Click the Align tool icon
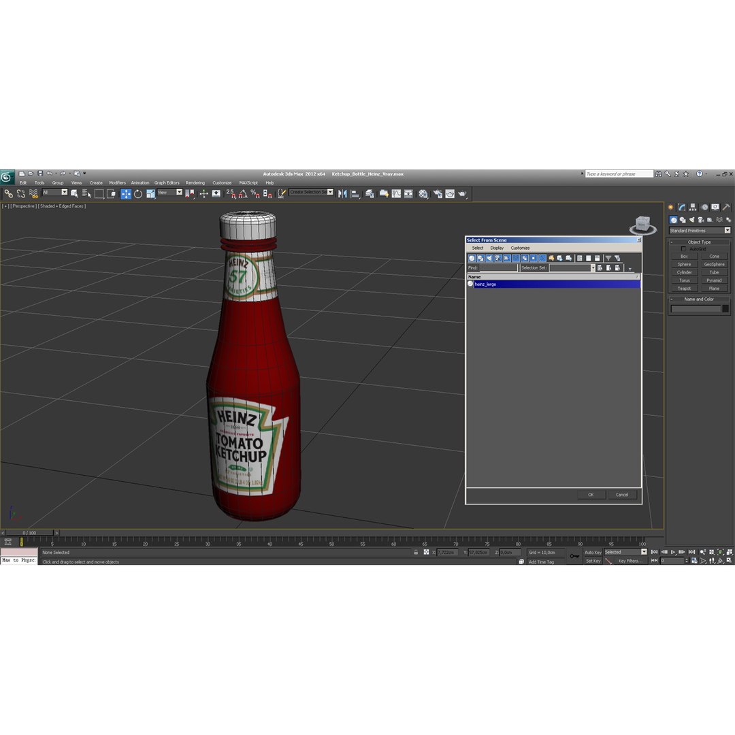This screenshot has height=735, width=735. click(x=355, y=193)
